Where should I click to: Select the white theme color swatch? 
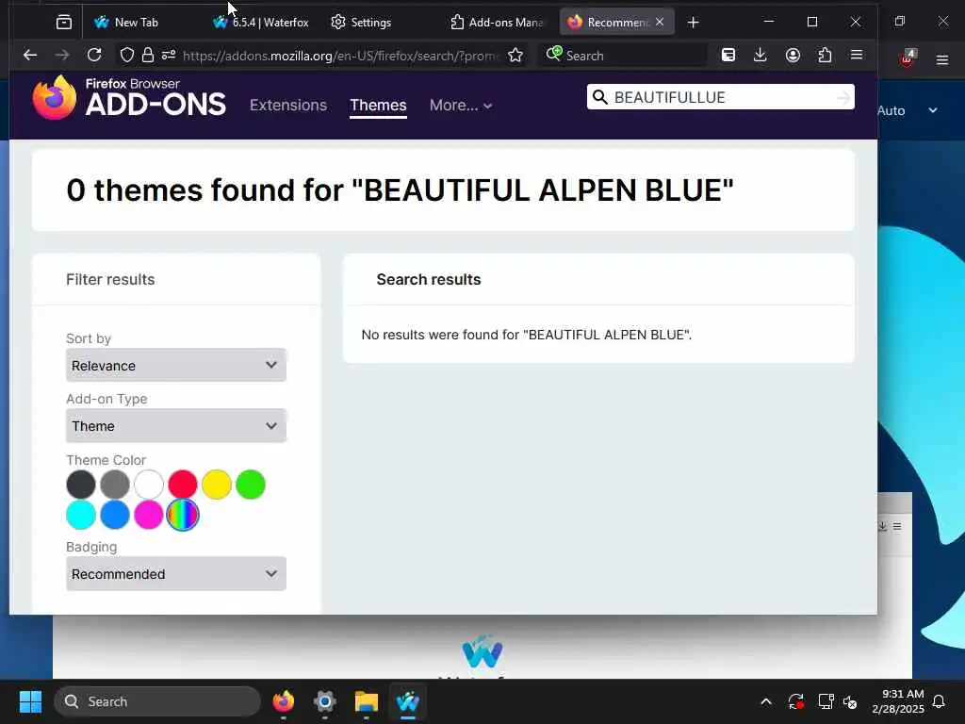[148, 485]
